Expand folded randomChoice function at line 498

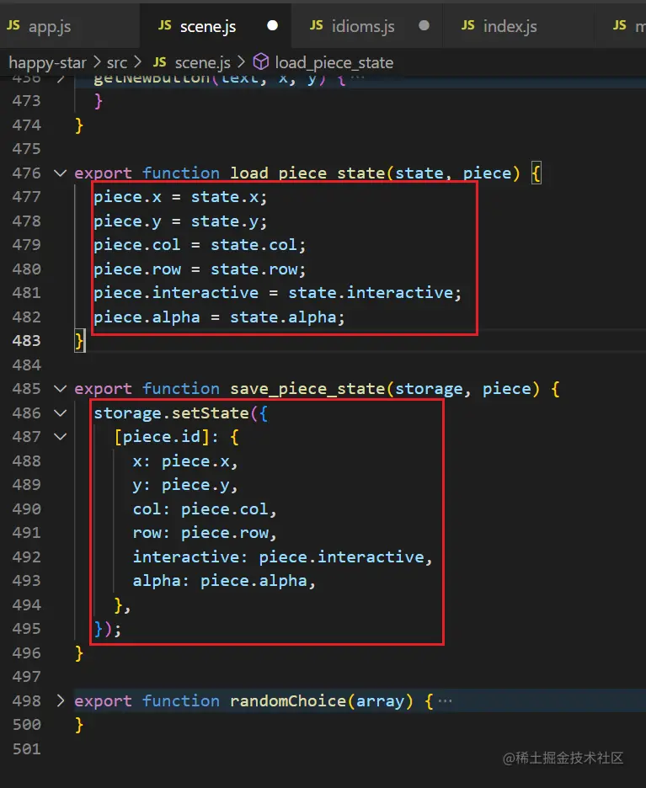click(x=61, y=700)
